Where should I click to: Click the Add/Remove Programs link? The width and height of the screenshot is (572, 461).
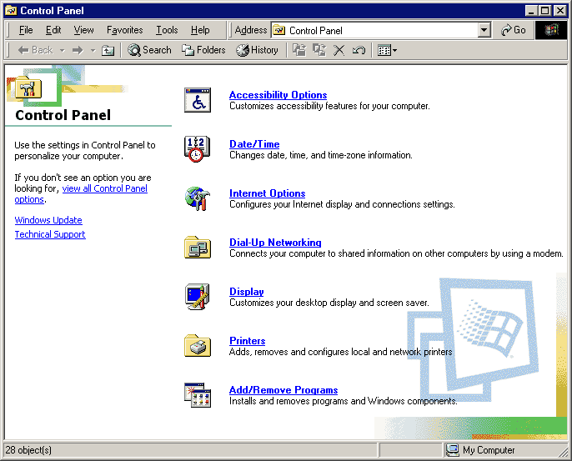click(283, 390)
